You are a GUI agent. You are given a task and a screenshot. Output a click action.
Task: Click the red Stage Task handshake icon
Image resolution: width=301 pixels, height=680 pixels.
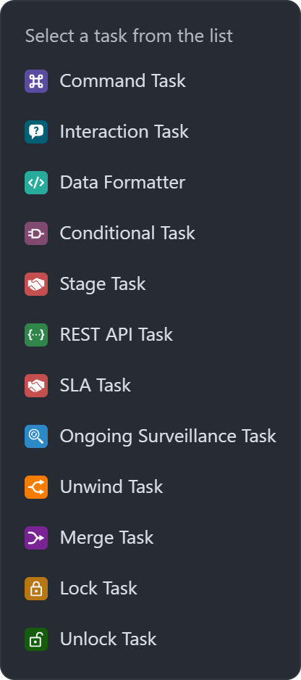point(36,284)
